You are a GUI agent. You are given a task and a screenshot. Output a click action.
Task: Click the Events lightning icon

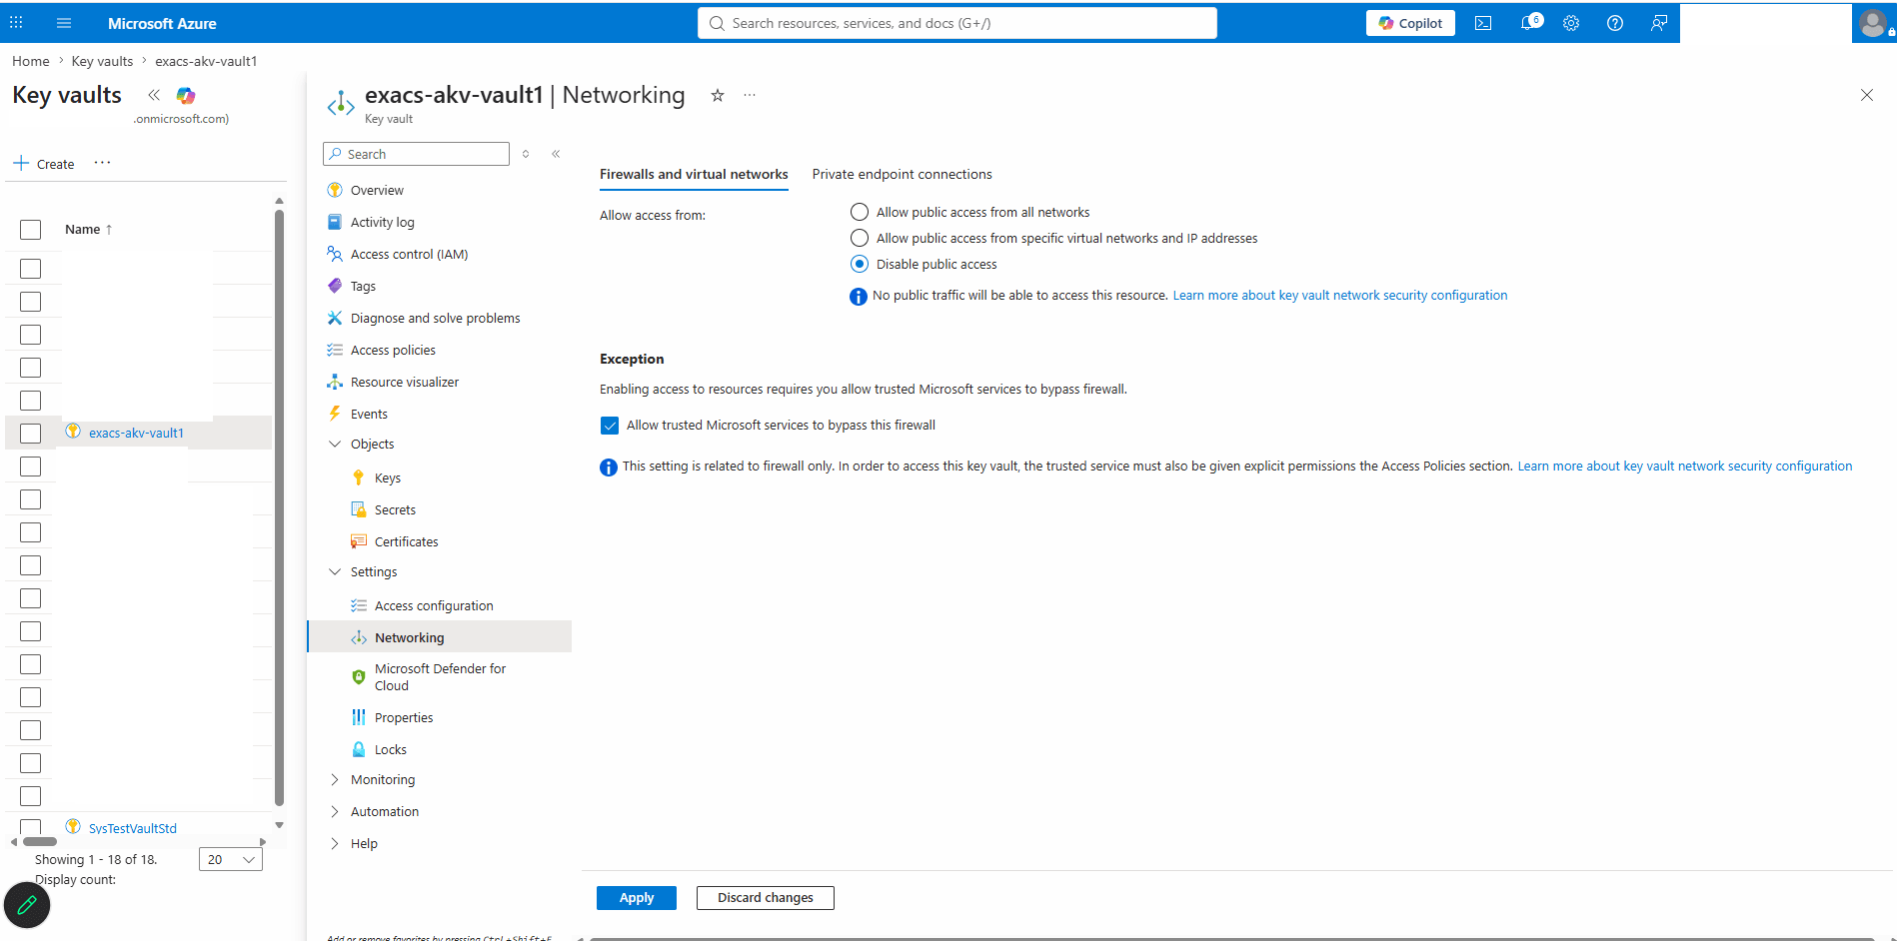point(335,414)
